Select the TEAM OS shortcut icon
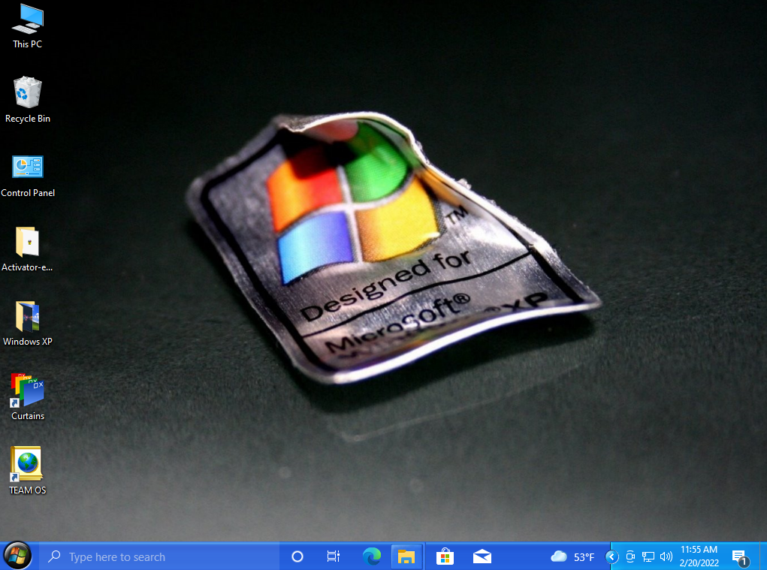This screenshot has width=767, height=570. tap(27, 472)
